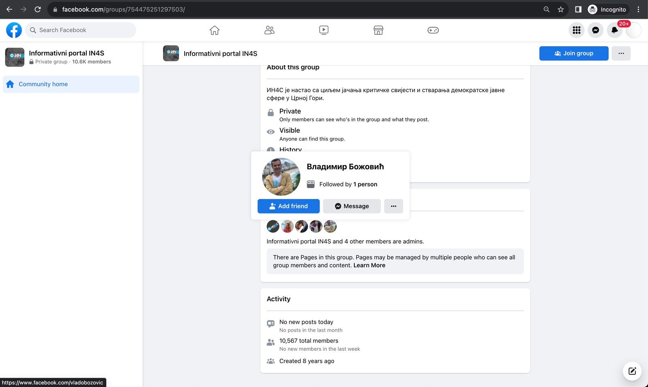
Task: Reload the page with the refresh icon
Action: click(x=38, y=9)
